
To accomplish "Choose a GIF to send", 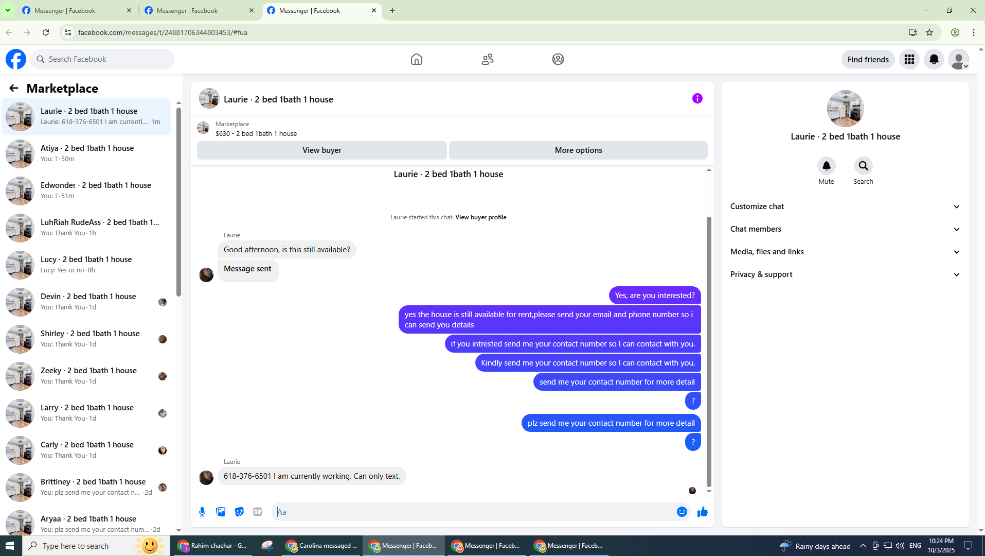I will (258, 512).
